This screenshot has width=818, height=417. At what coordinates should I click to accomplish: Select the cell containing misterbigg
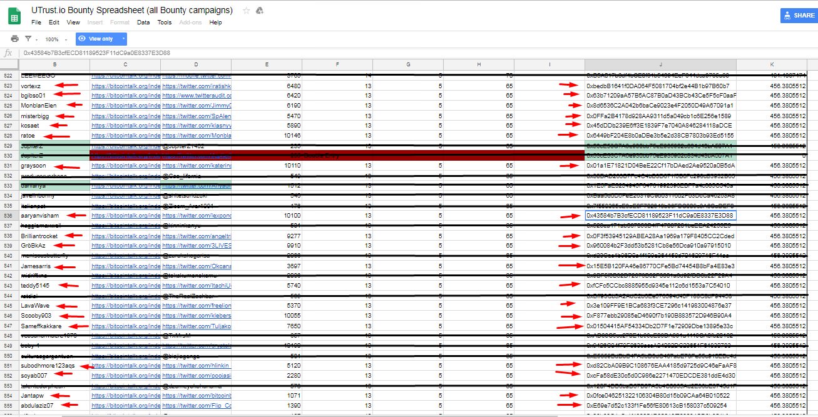click(x=54, y=116)
